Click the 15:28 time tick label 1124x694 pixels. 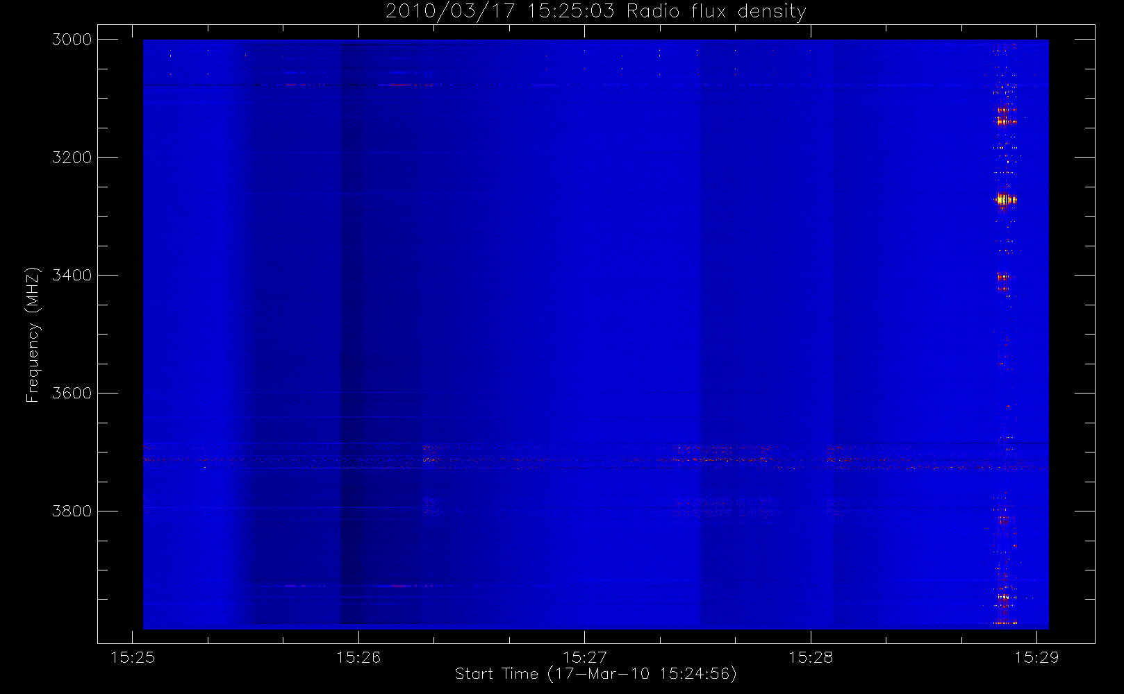click(811, 657)
